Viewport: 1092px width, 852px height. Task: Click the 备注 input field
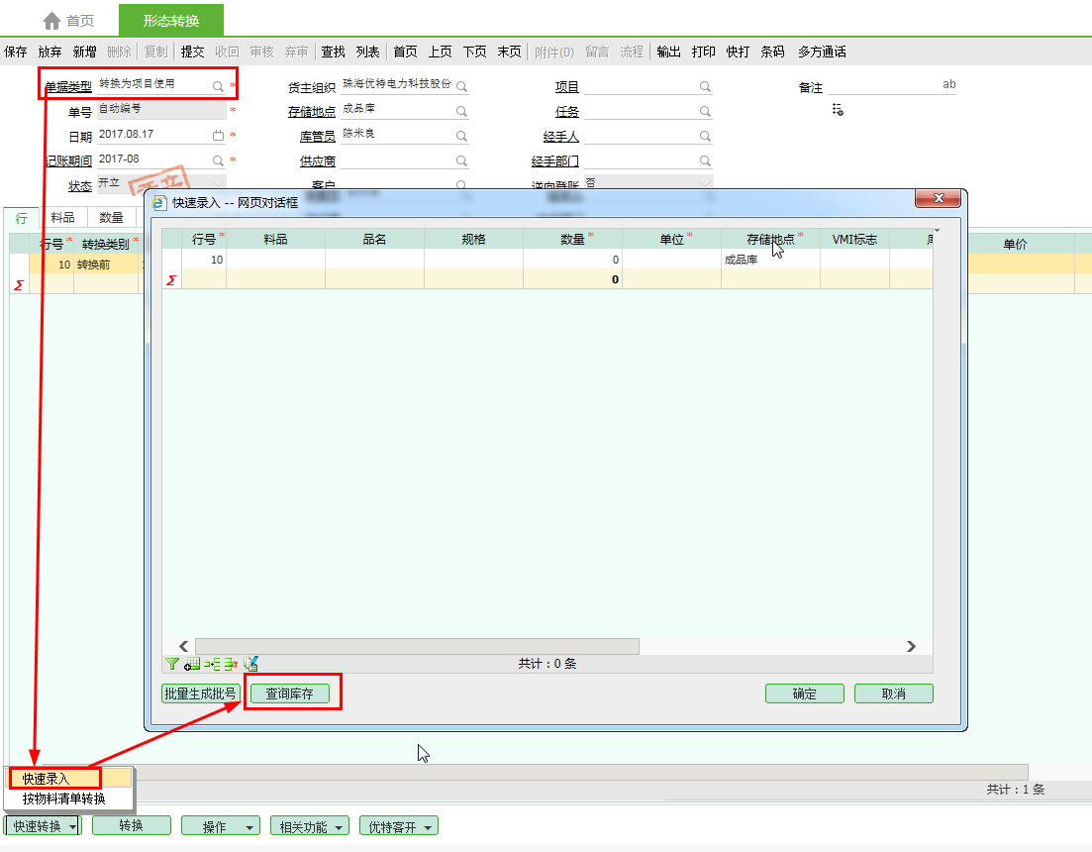click(881, 86)
